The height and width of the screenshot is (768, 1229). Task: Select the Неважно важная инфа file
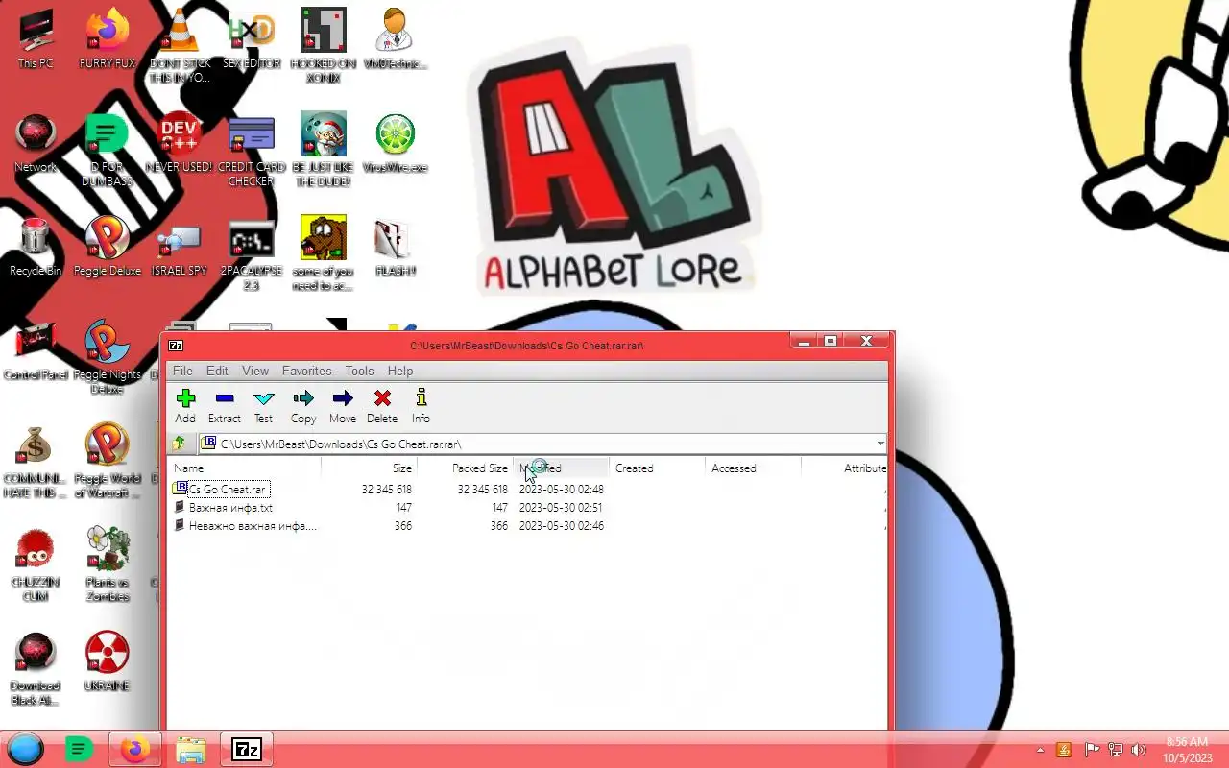click(245, 526)
